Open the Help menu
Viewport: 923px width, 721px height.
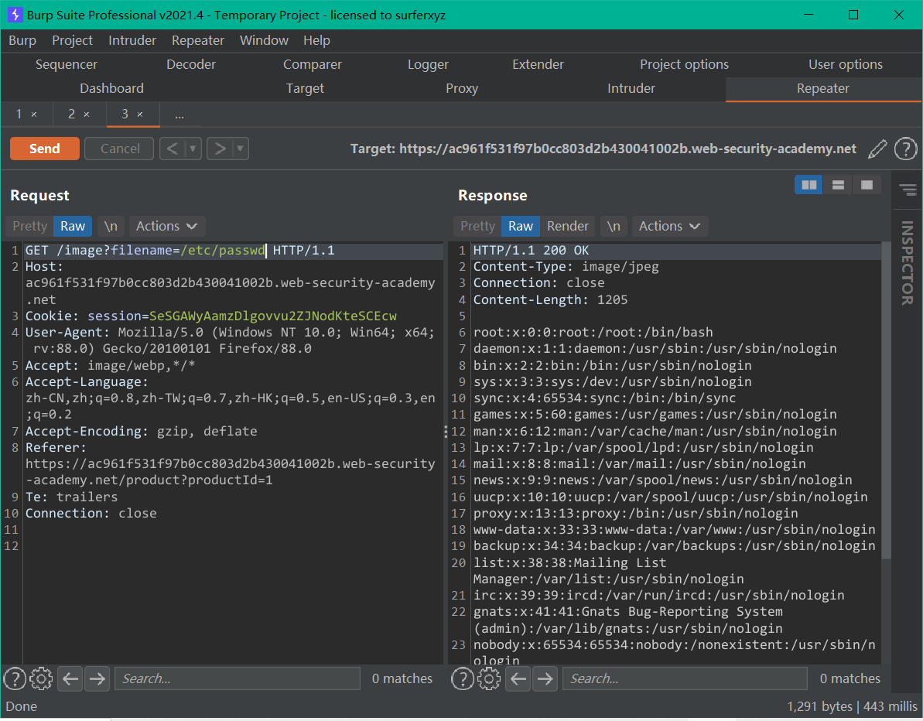click(x=316, y=40)
